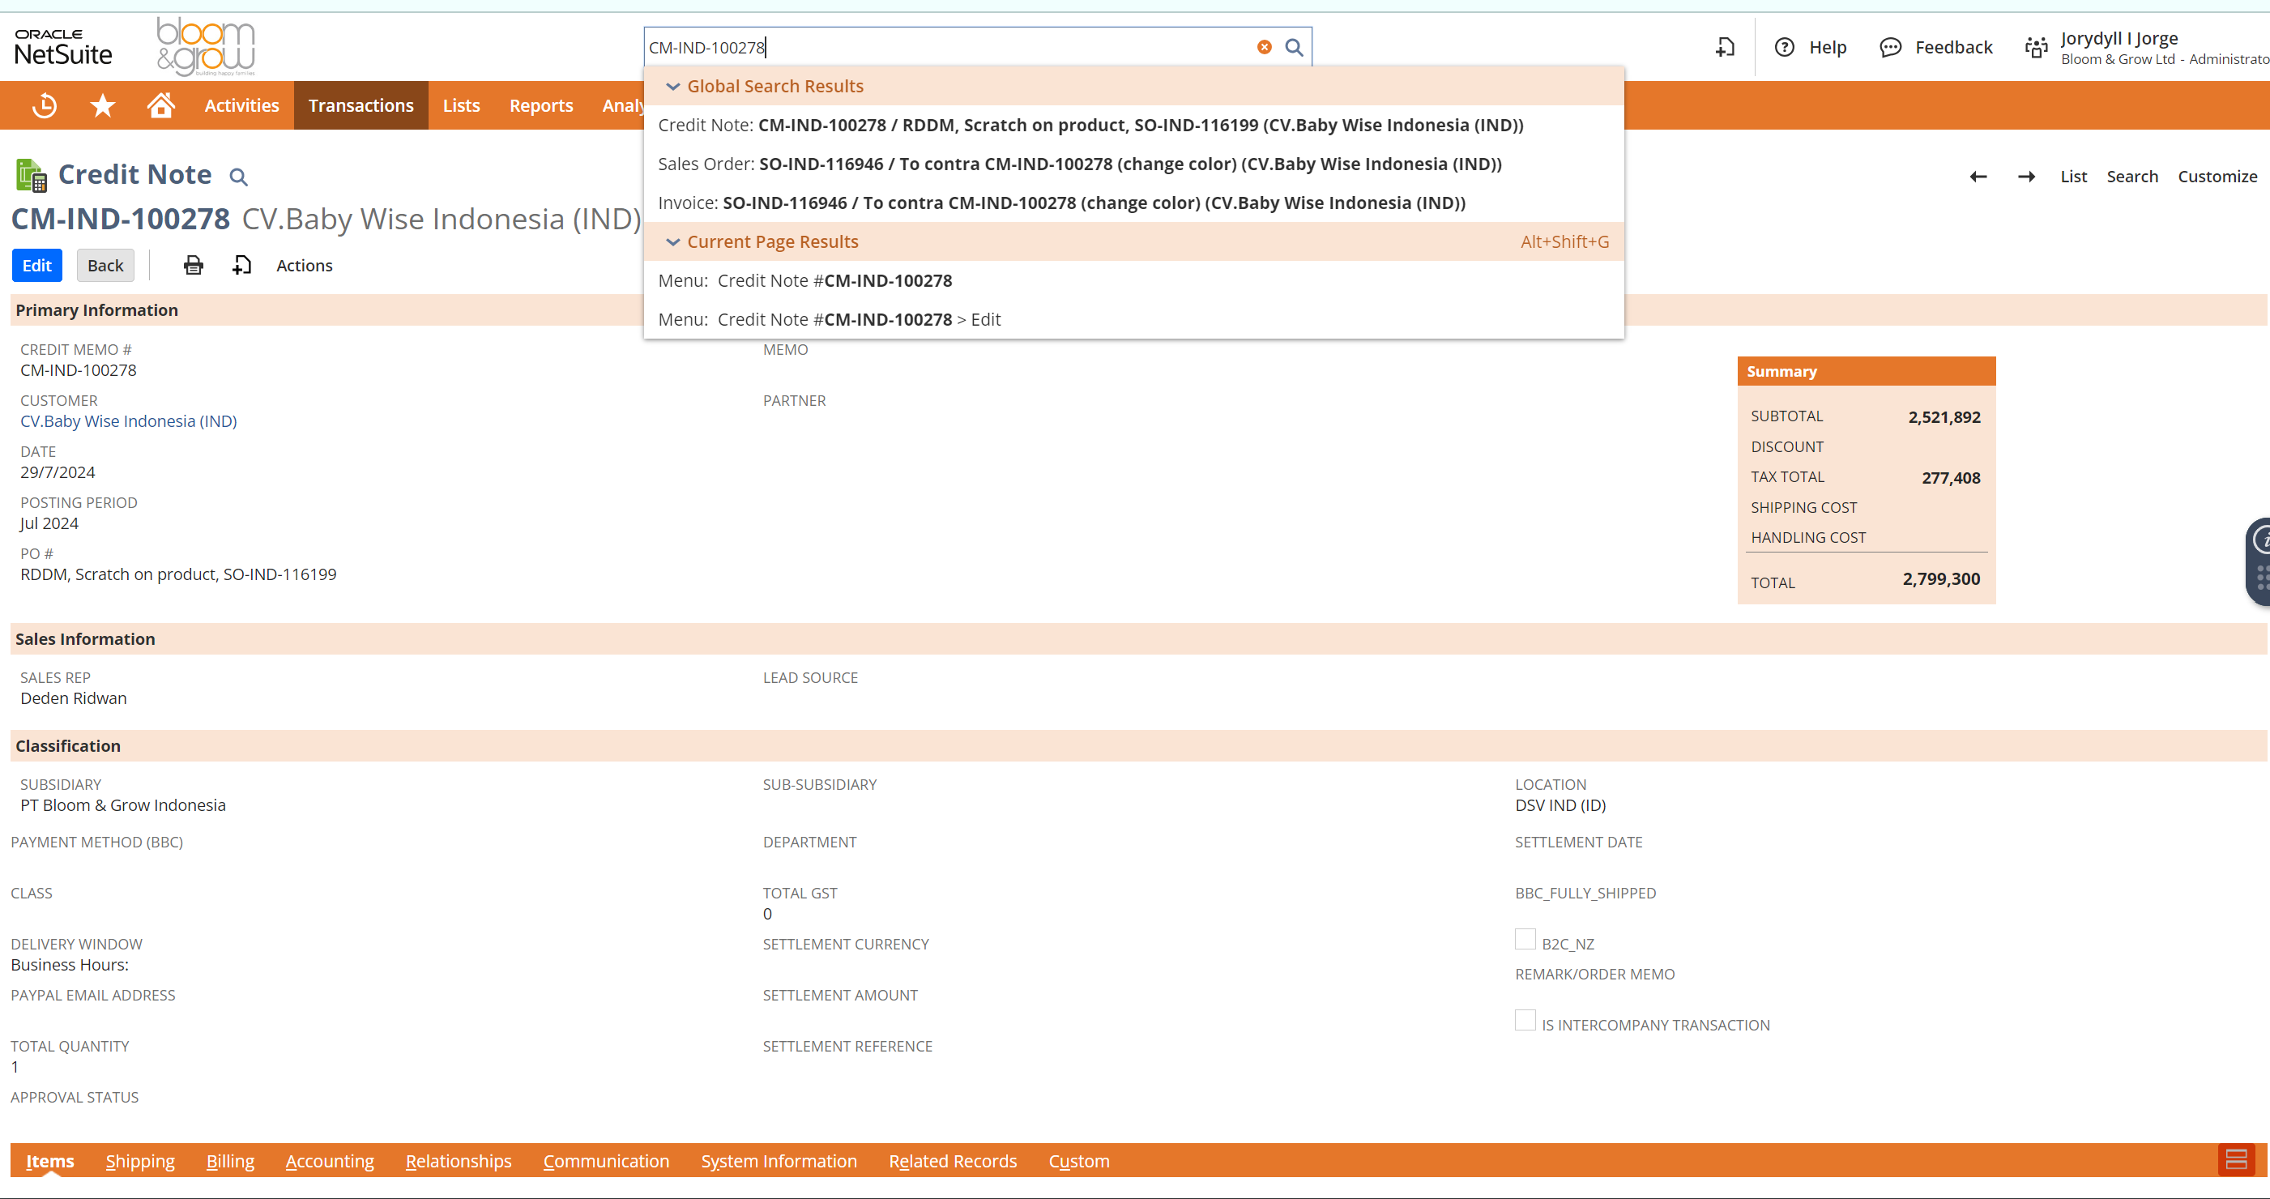Switch to the Communication subtab
This screenshot has height=1199, width=2270.
pyautogui.click(x=606, y=1161)
